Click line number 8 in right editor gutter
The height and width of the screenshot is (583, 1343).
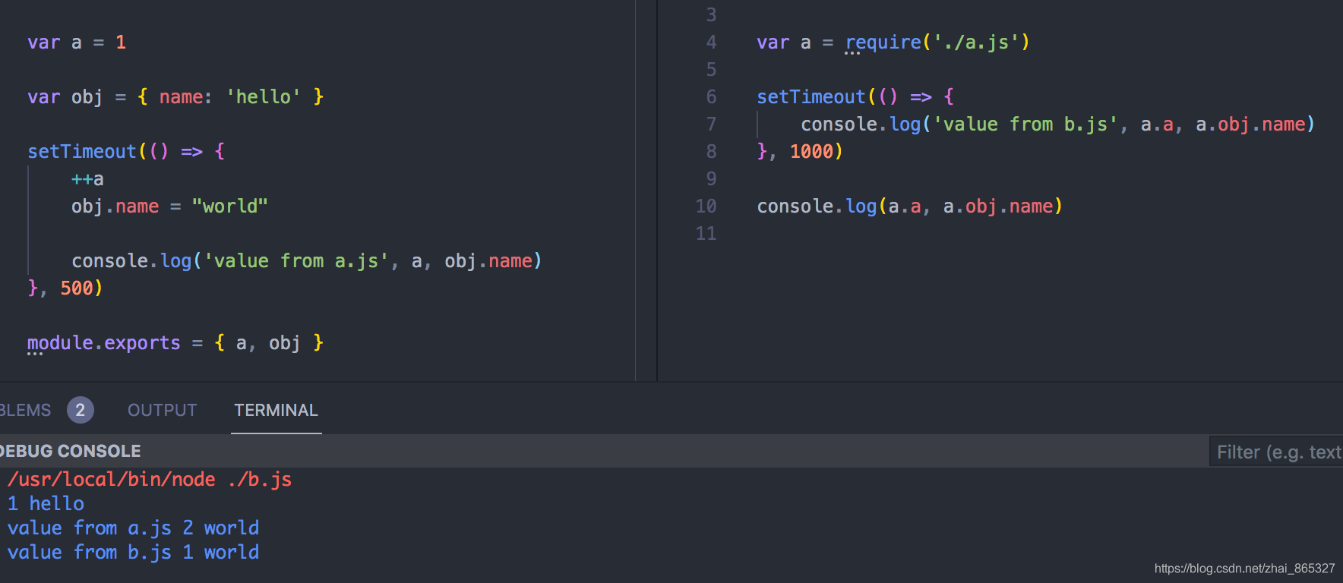click(711, 152)
